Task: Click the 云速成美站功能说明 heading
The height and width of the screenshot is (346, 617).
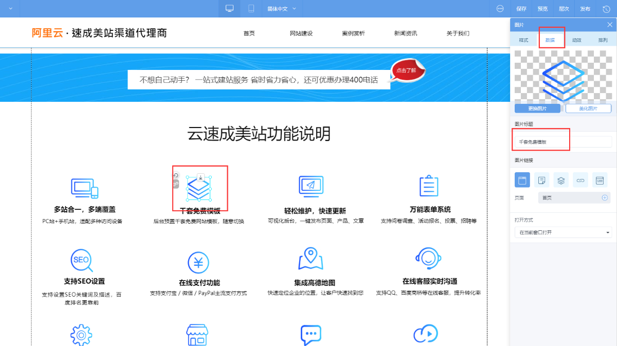Action: [x=259, y=134]
